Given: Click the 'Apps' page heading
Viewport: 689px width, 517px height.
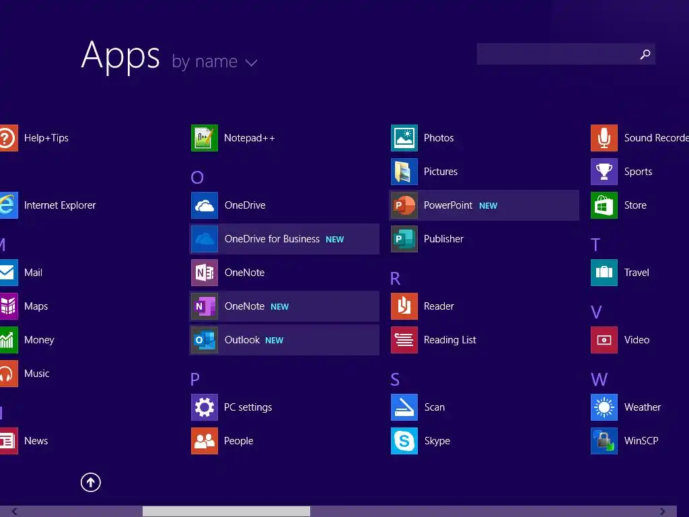Looking at the screenshot, I should 120,56.
